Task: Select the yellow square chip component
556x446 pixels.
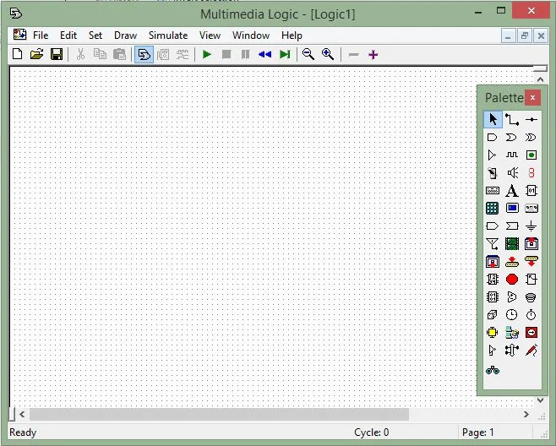Action: point(492,333)
